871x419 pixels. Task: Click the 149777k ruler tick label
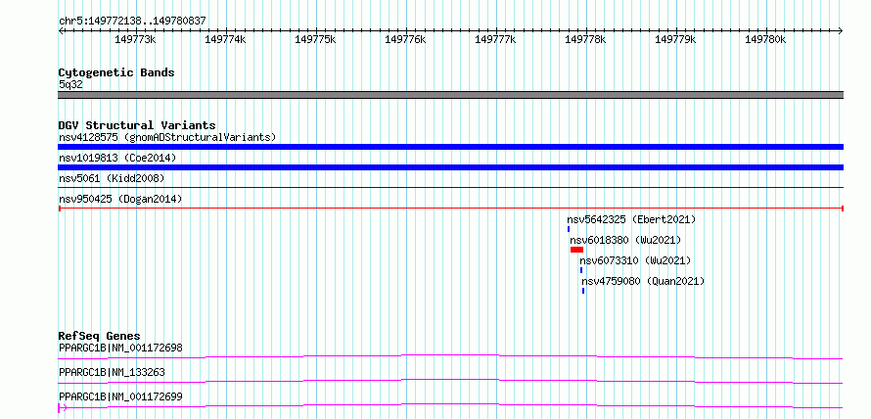(495, 40)
